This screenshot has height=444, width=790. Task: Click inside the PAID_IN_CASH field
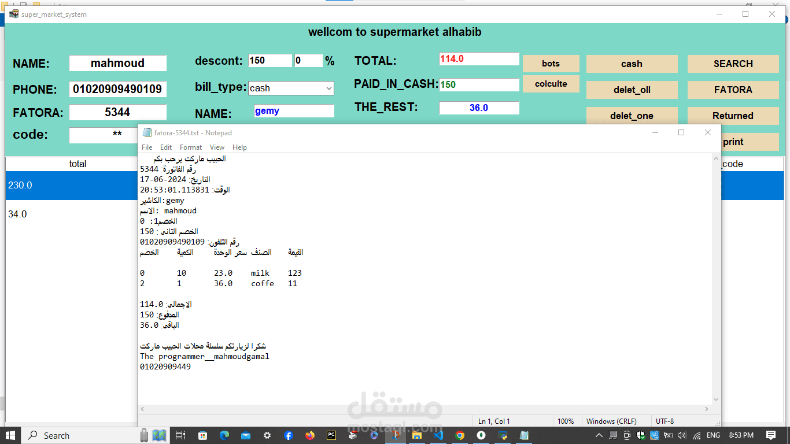(x=479, y=84)
